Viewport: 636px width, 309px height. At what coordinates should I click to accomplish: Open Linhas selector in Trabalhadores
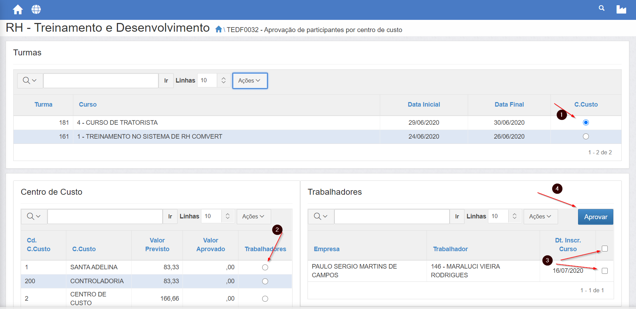pyautogui.click(x=505, y=216)
